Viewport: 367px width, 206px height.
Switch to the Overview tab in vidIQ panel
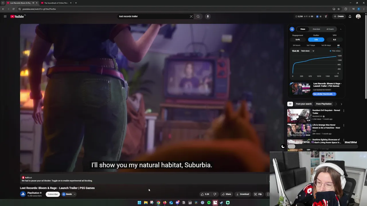pos(316,29)
